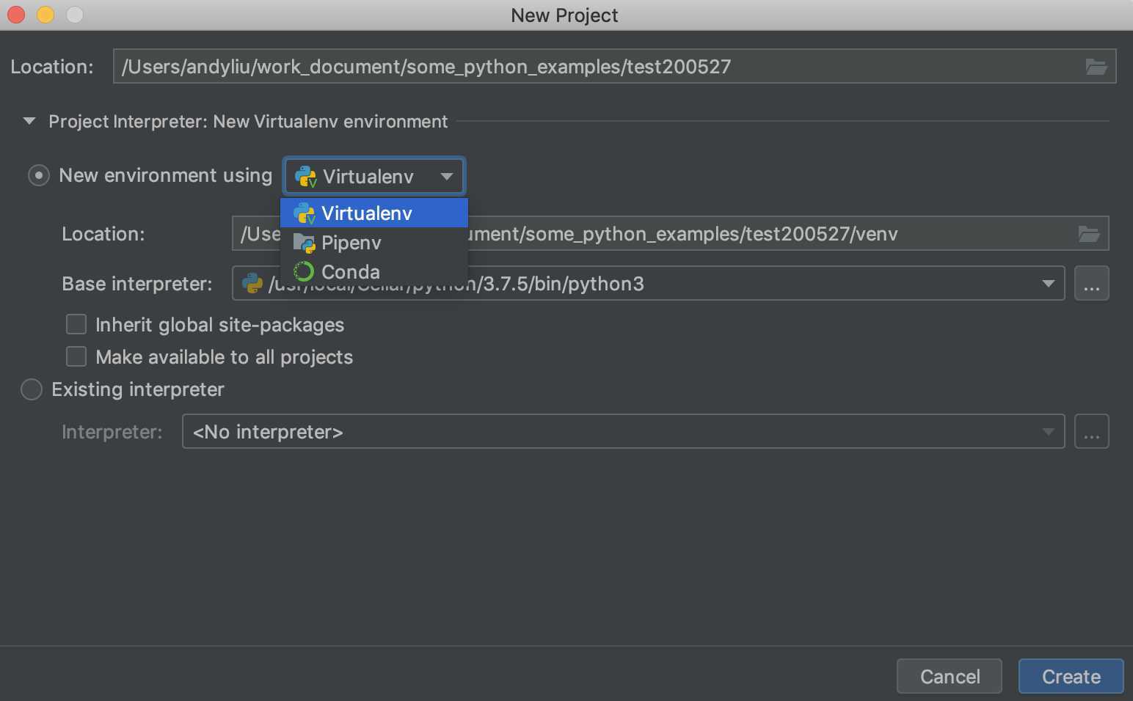This screenshot has height=701, width=1133.
Task: Click the project location folder browse icon
Action: pos(1096,67)
